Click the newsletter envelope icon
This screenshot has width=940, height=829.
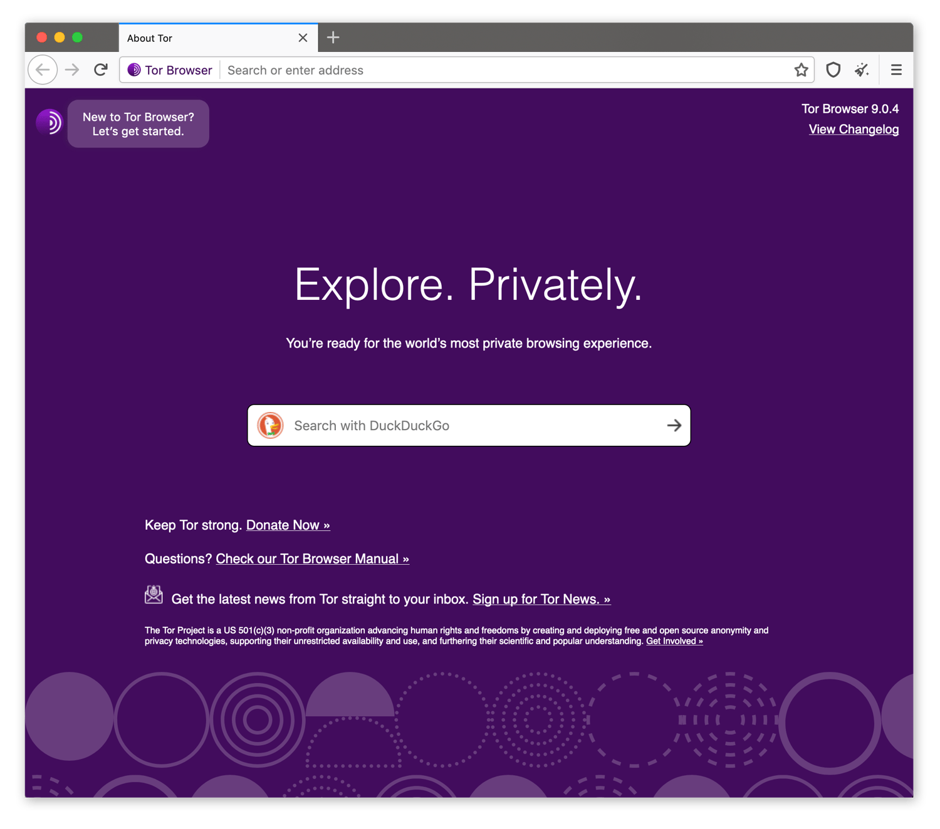(x=154, y=594)
